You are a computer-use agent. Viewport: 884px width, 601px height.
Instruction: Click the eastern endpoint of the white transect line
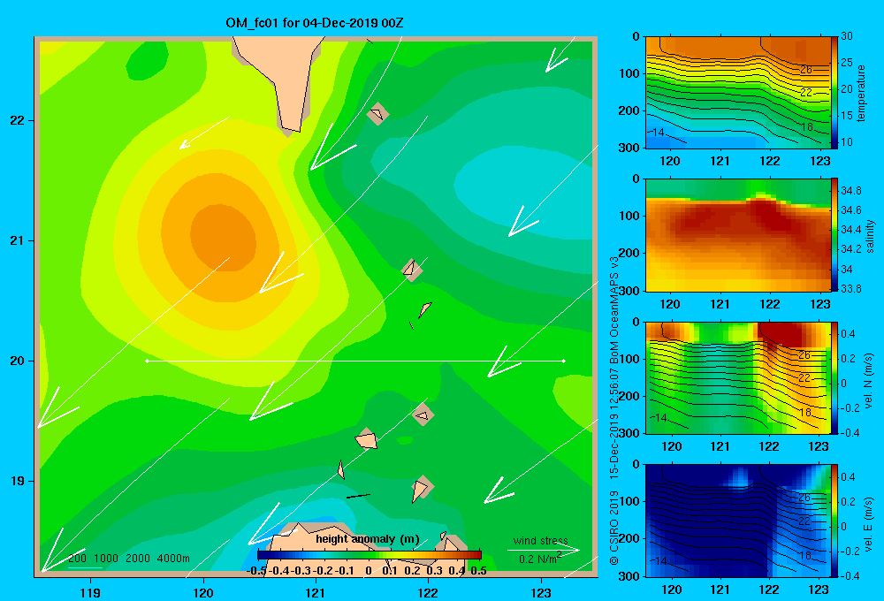(x=564, y=361)
